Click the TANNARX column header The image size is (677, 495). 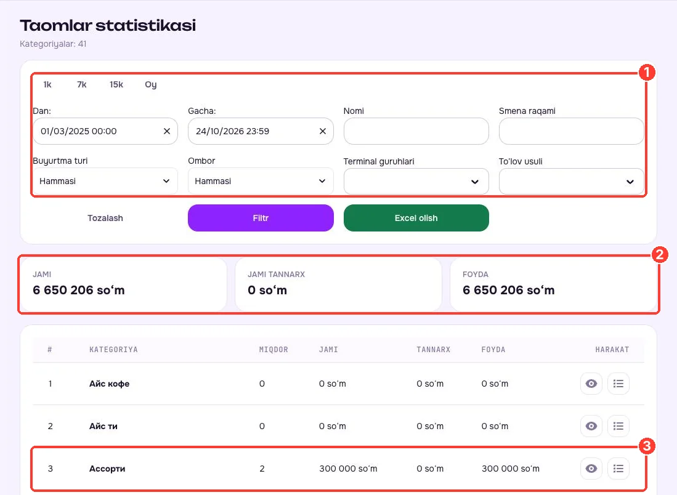tap(434, 350)
